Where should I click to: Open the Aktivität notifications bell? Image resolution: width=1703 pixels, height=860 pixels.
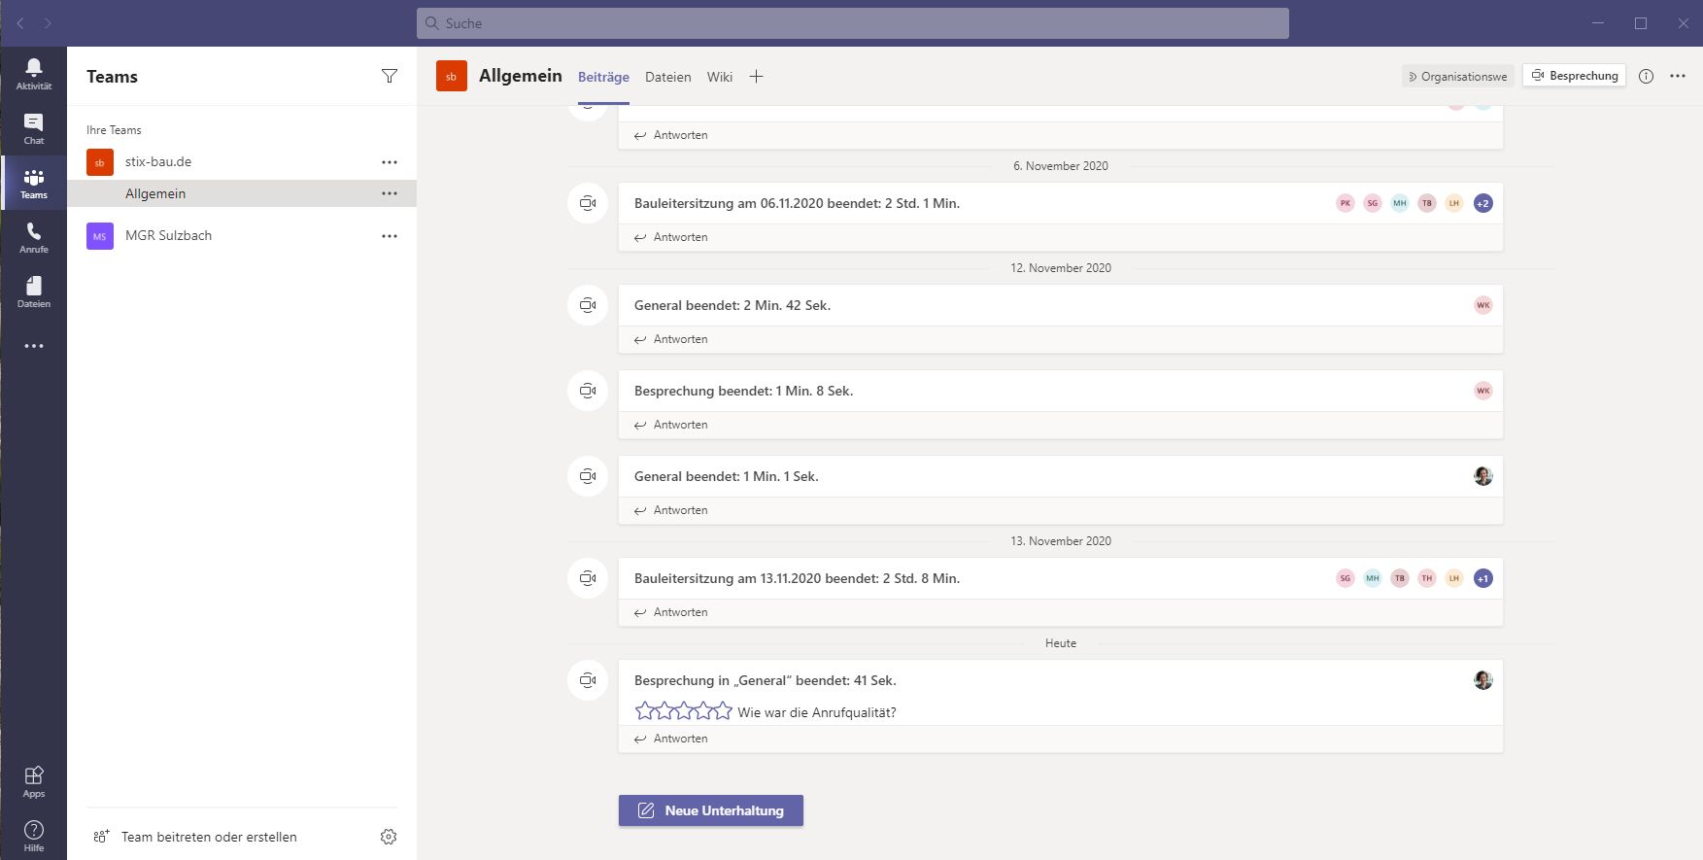(33, 73)
